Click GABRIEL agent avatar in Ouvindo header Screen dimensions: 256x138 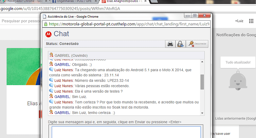coord(51,55)
